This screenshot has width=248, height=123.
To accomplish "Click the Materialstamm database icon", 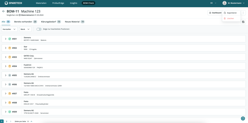I will pos(20,15).
